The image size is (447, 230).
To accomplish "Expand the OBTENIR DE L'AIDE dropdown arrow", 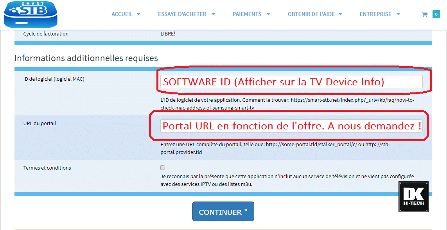I will pyautogui.click(x=340, y=14).
